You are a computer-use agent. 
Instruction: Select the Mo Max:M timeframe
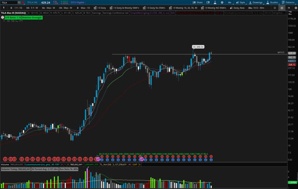(48, 8)
